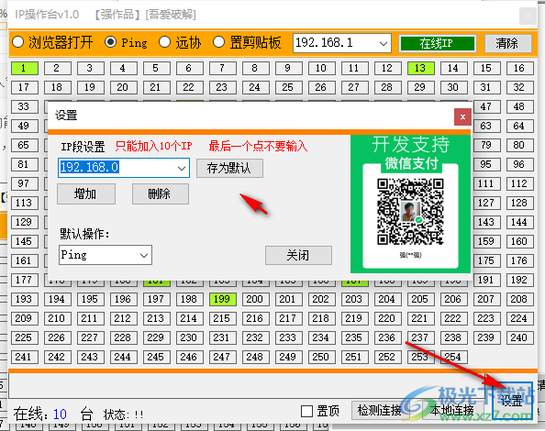Open the 默认操作 Ping dropdown
The image size is (545, 431).
(144, 255)
